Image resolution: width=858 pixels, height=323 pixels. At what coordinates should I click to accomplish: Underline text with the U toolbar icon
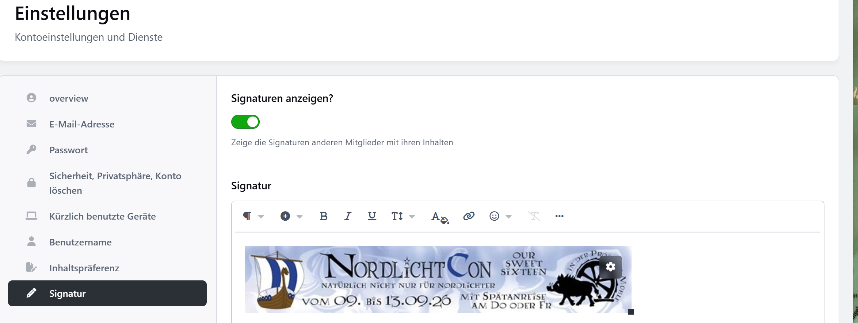[x=372, y=216]
